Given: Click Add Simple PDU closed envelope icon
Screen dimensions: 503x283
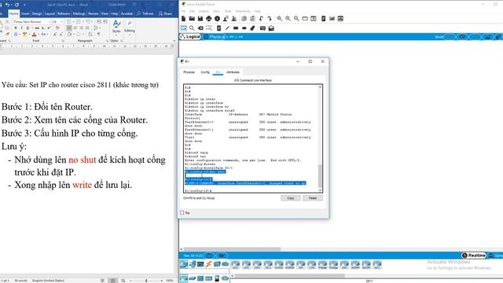Looking at the screenshot, I should [263, 28].
